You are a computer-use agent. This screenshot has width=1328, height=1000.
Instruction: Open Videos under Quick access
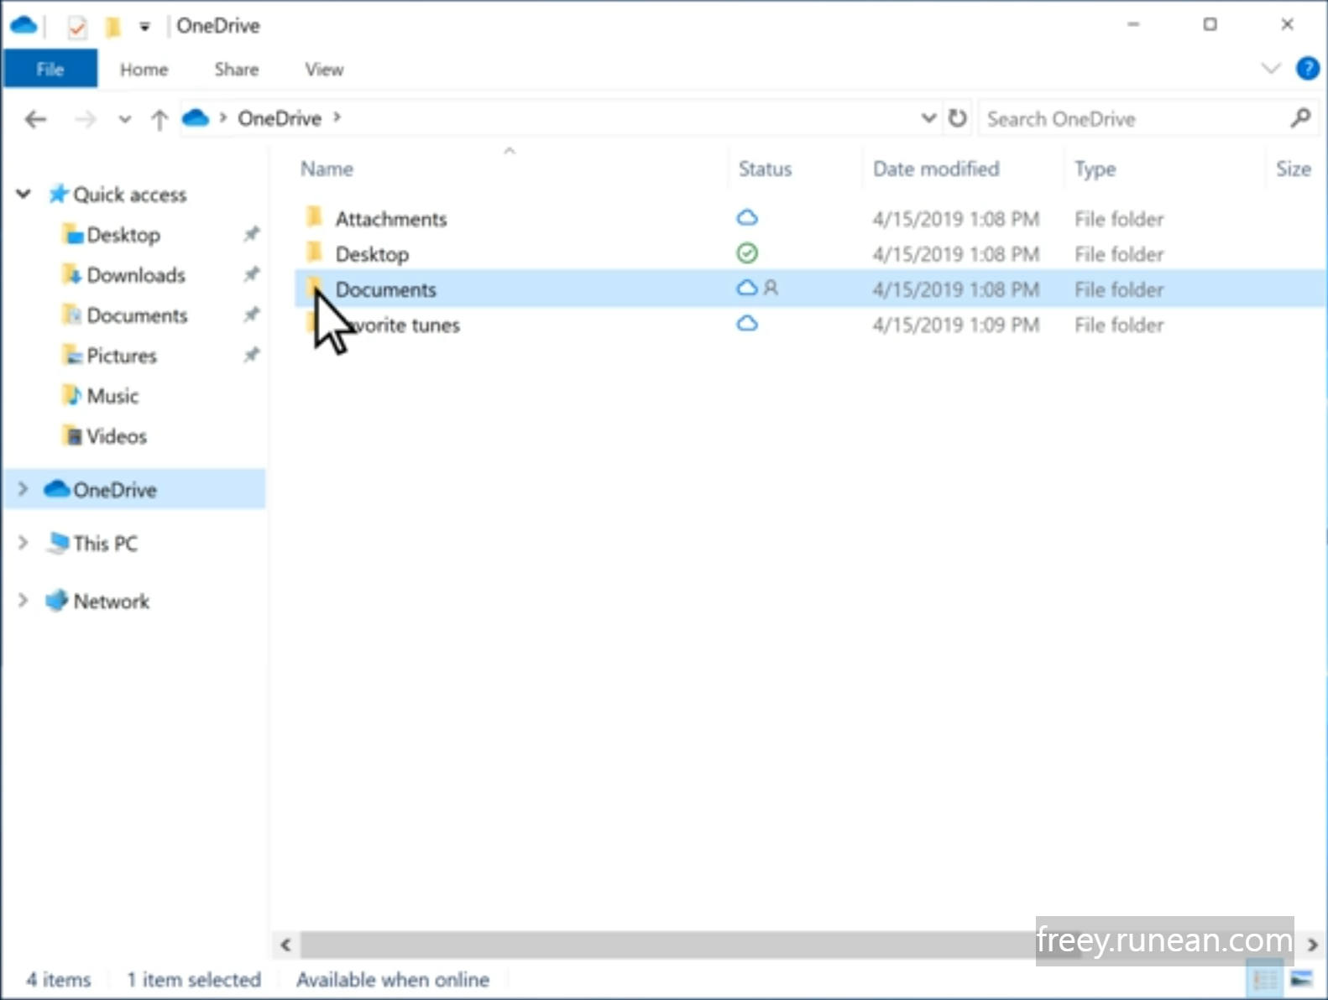pyautogui.click(x=117, y=436)
